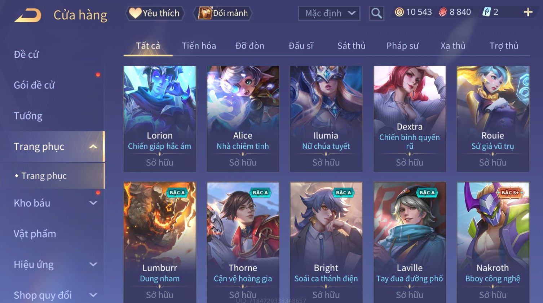Tap the golden back arrow icon
This screenshot has width=543, height=303.
coord(28,15)
